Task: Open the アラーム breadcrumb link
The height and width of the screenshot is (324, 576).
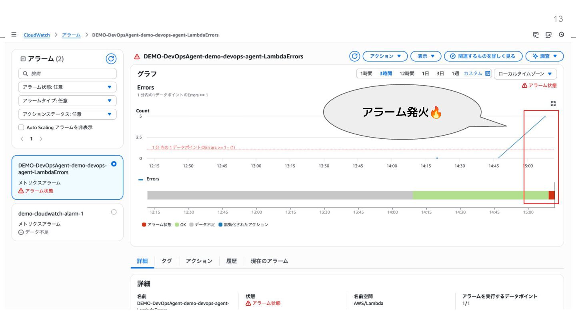Action: pos(71,35)
